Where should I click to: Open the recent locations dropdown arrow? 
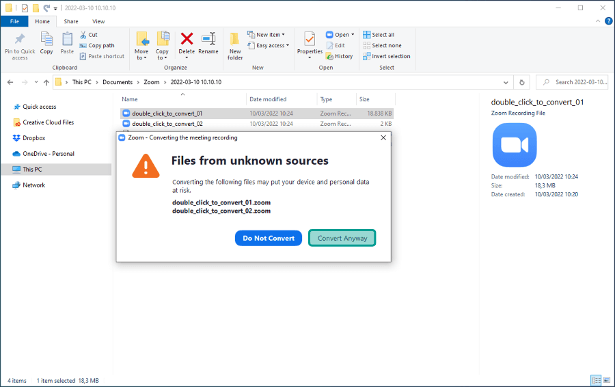point(36,82)
